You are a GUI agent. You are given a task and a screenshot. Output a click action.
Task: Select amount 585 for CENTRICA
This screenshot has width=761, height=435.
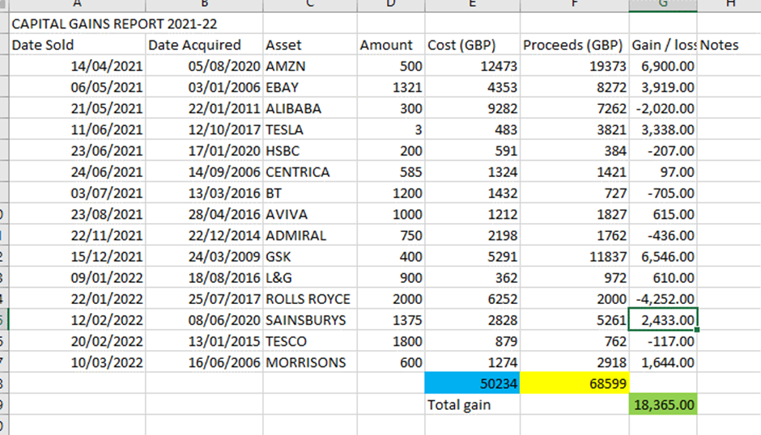coord(391,171)
